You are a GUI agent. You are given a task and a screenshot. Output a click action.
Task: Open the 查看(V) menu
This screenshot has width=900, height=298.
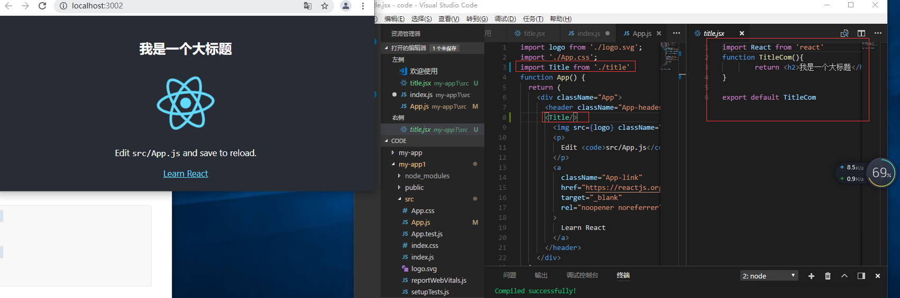[x=448, y=18]
